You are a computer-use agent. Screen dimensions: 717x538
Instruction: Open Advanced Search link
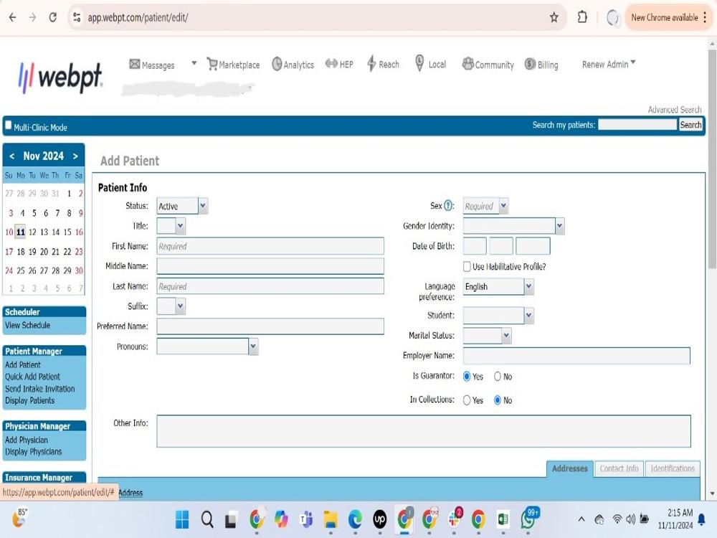(x=675, y=109)
